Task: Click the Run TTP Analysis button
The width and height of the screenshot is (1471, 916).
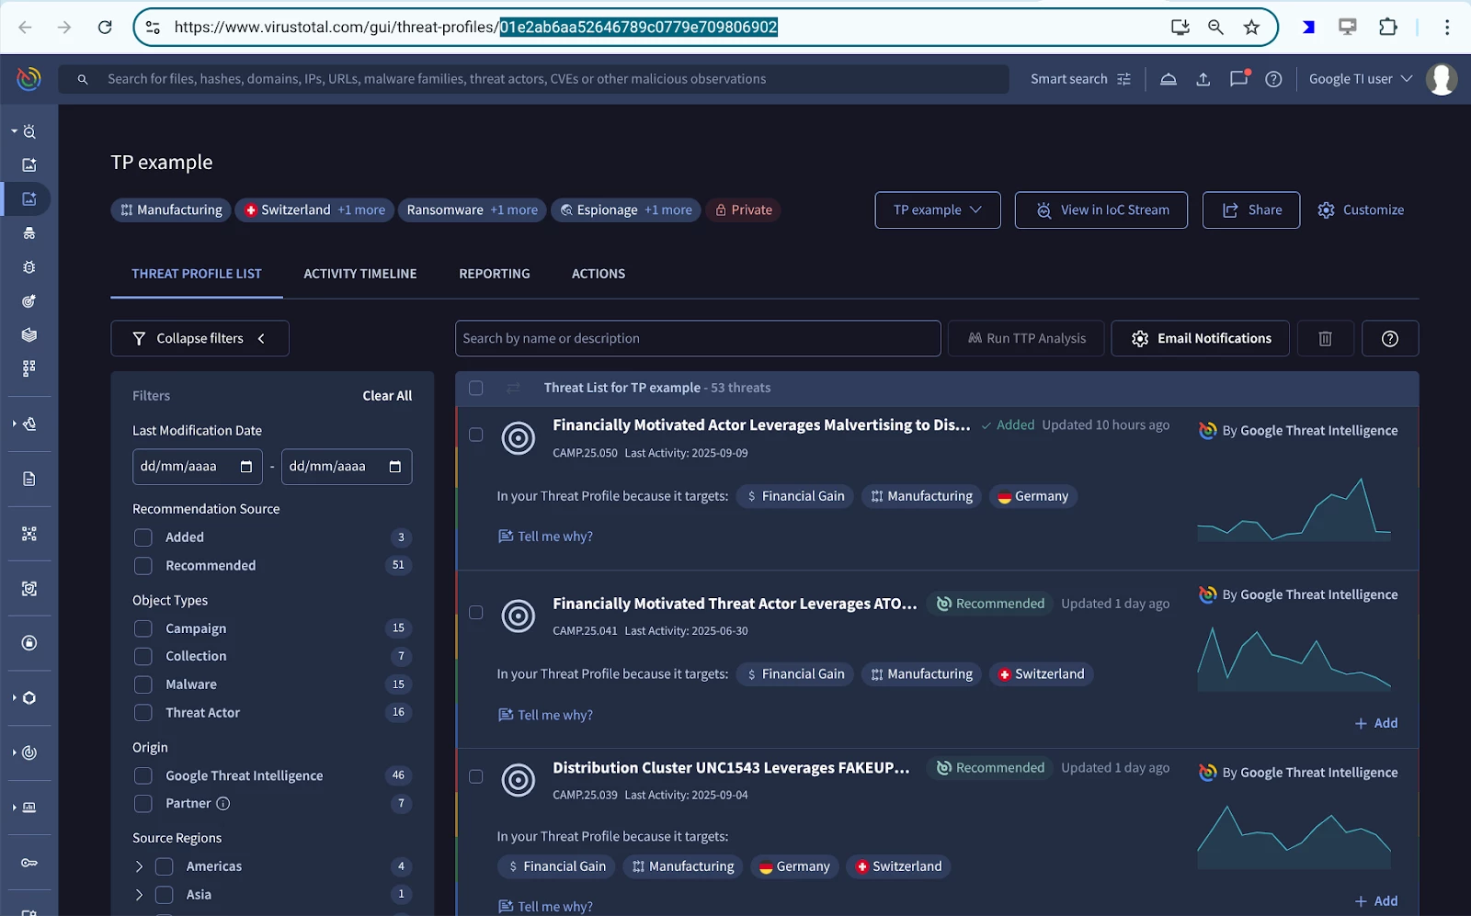Action: coord(1026,338)
